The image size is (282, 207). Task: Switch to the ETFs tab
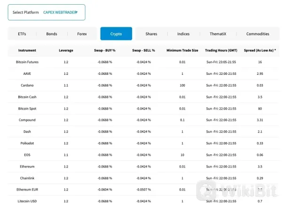pyautogui.click(x=22, y=34)
